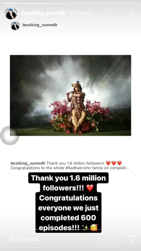141x251 pixels.
Task: Tap the 'Thank you 1.6 million' text sticker
Action: click(x=68, y=178)
